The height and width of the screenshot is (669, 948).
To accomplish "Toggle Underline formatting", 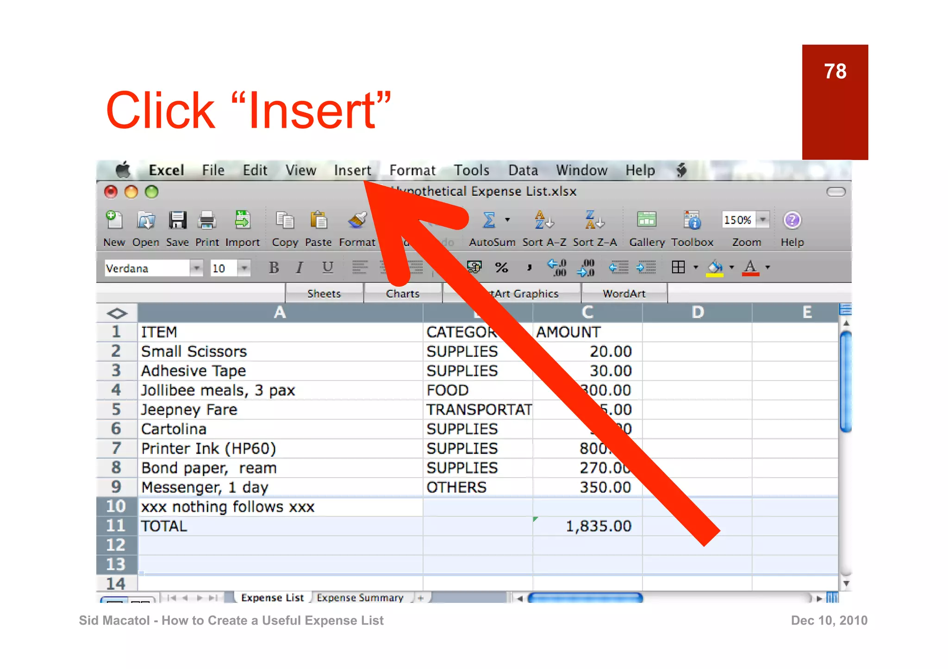I will coord(328,267).
